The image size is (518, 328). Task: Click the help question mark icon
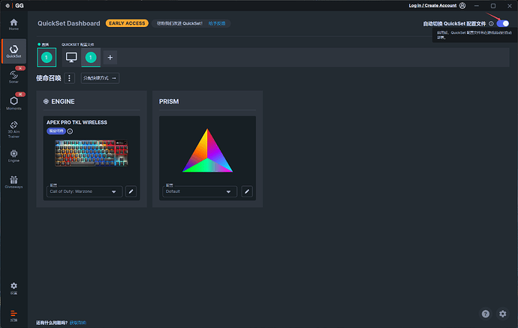point(485,313)
